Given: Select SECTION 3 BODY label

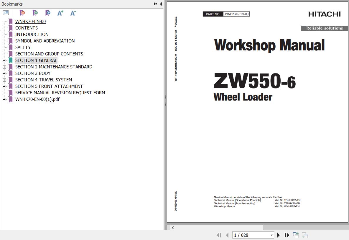Looking at the screenshot, I should coord(33,73).
